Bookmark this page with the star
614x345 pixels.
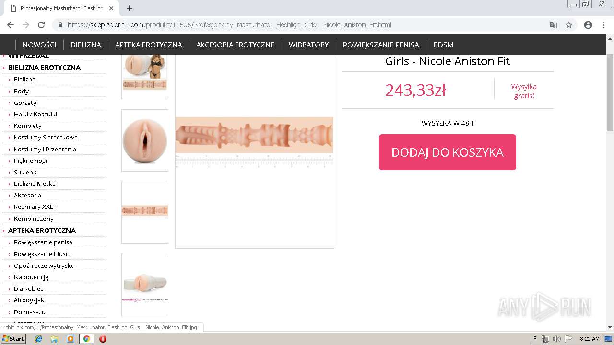click(569, 25)
